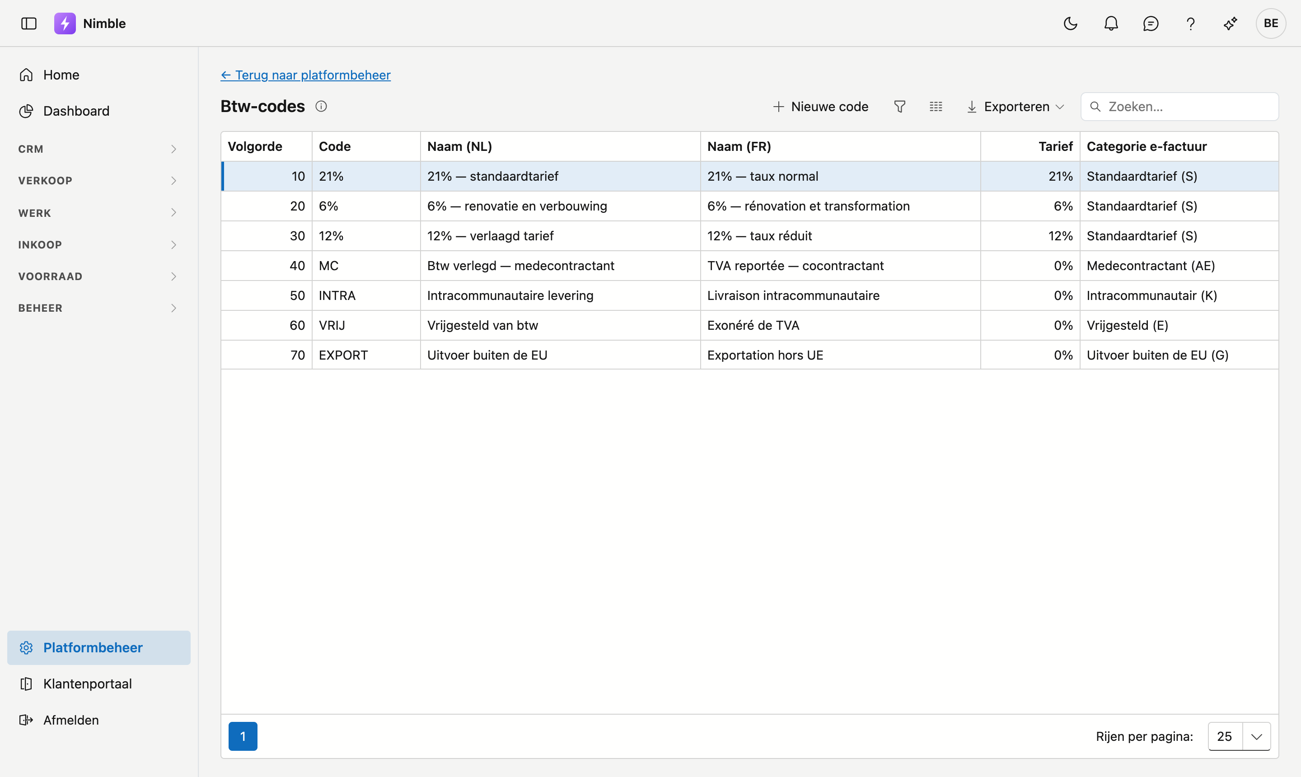Focus the Zoeken search field
The height and width of the screenshot is (777, 1301).
1179,107
